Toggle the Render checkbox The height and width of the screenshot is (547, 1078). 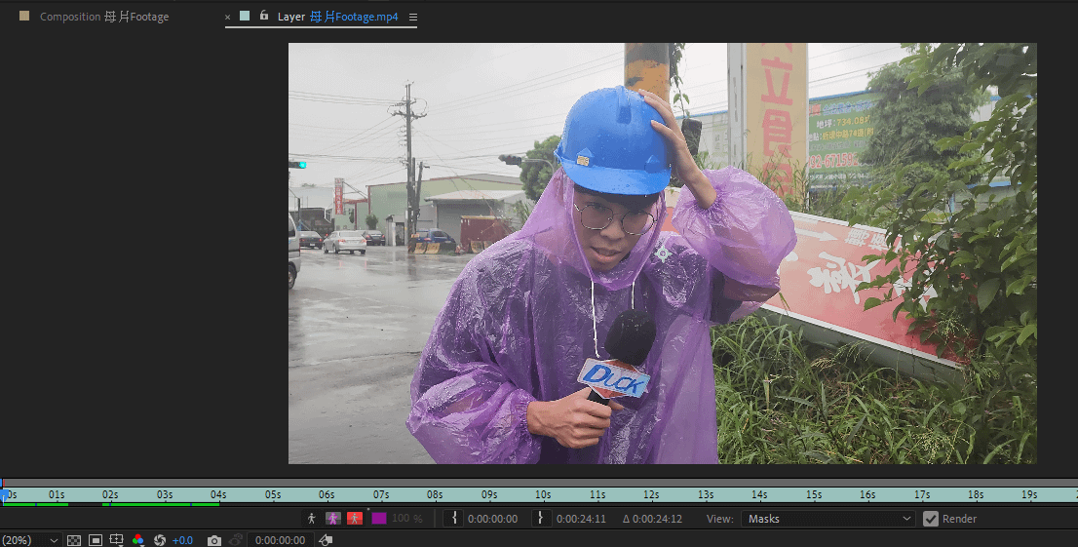pos(931,519)
